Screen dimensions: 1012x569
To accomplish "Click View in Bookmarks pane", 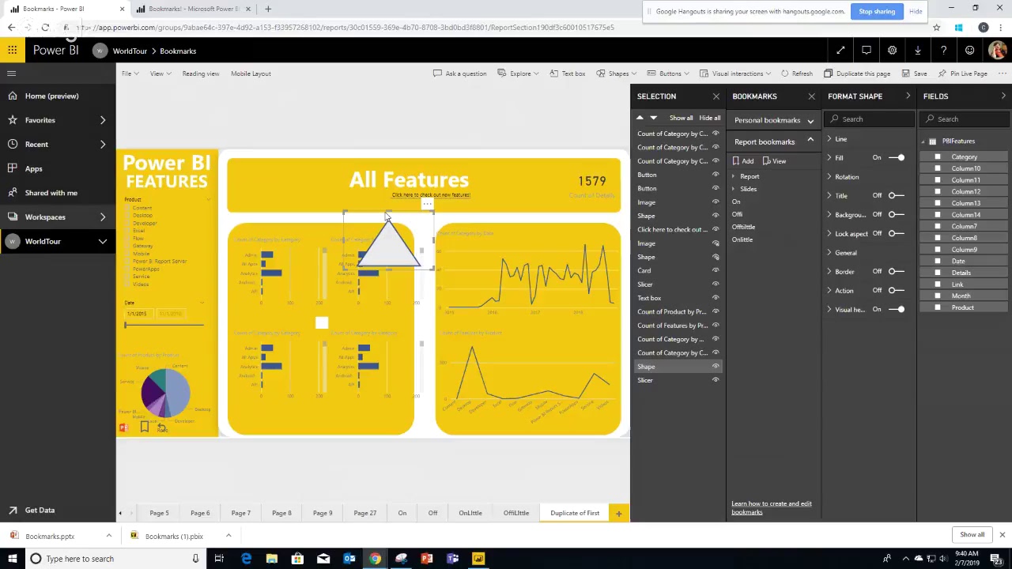I will (x=774, y=161).
